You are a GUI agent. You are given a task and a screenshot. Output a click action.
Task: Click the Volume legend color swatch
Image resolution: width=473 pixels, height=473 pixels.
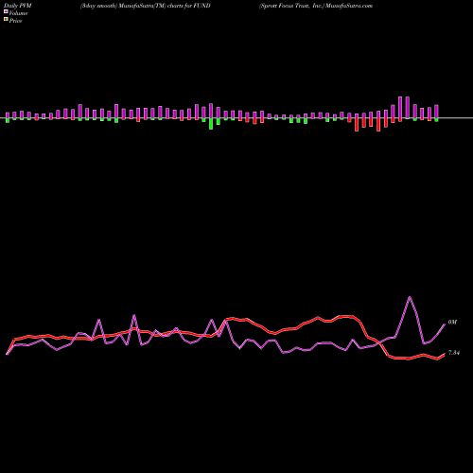point(6,11)
